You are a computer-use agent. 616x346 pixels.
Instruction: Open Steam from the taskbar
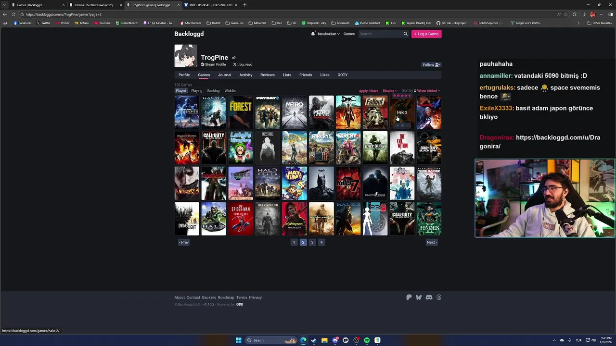314,340
